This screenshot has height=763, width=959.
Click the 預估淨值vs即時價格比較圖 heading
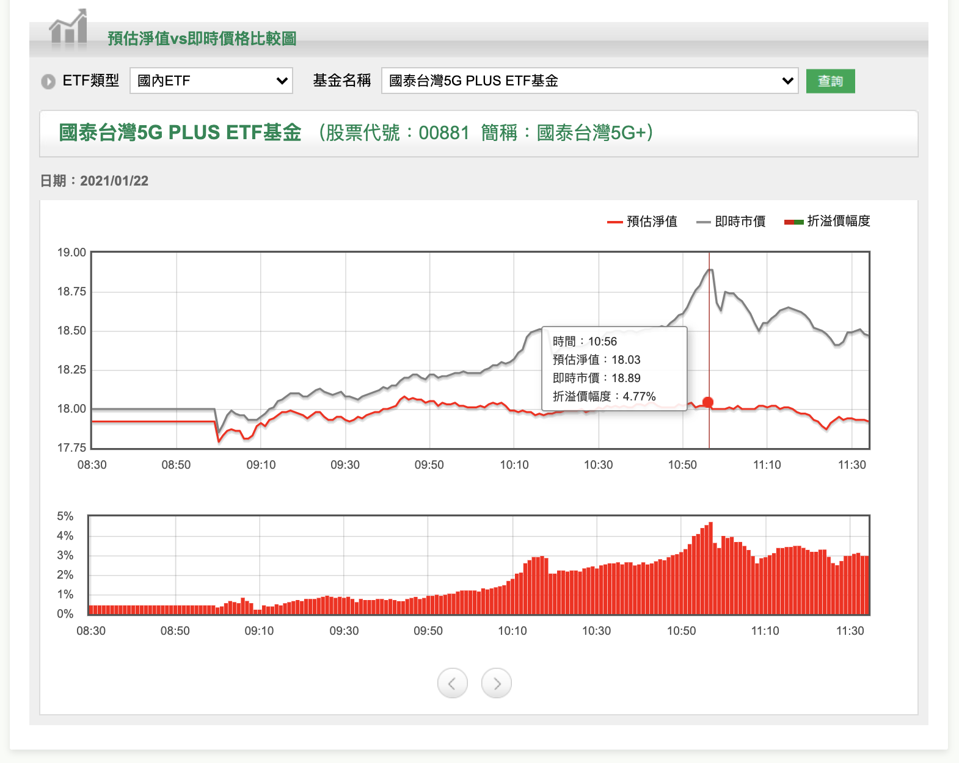(202, 38)
